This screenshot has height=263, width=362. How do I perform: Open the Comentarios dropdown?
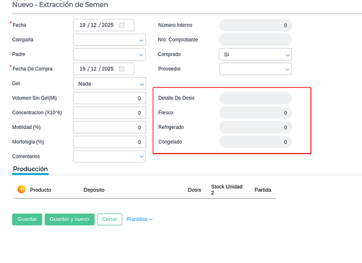click(x=109, y=156)
